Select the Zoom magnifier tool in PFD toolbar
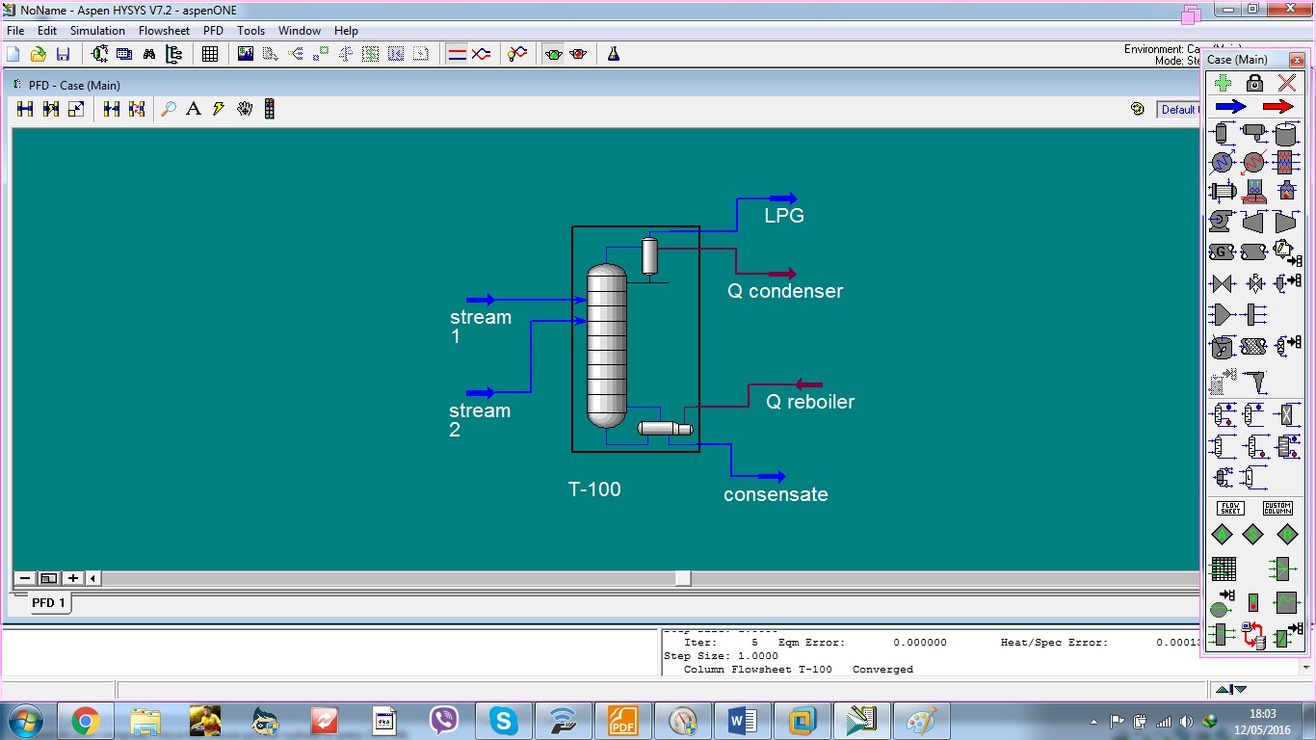Image resolution: width=1316 pixels, height=740 pixels. click(170, 109)
